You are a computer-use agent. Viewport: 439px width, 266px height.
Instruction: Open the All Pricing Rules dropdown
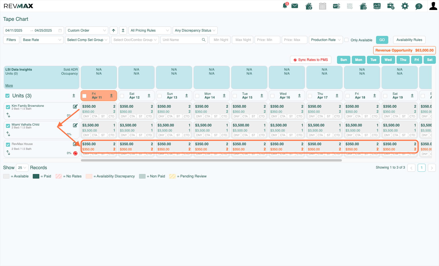pyautogui.click(x=150, y=30)
